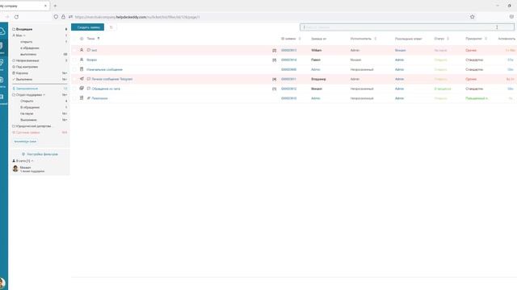517x290 pixels.
Task: Collapse the 'Отдел поддержки' filter group
Action: tap(44, 95)
